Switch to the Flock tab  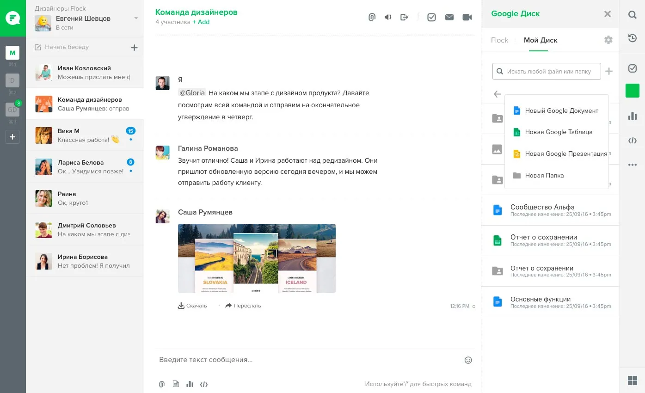(x=499, y=40)
